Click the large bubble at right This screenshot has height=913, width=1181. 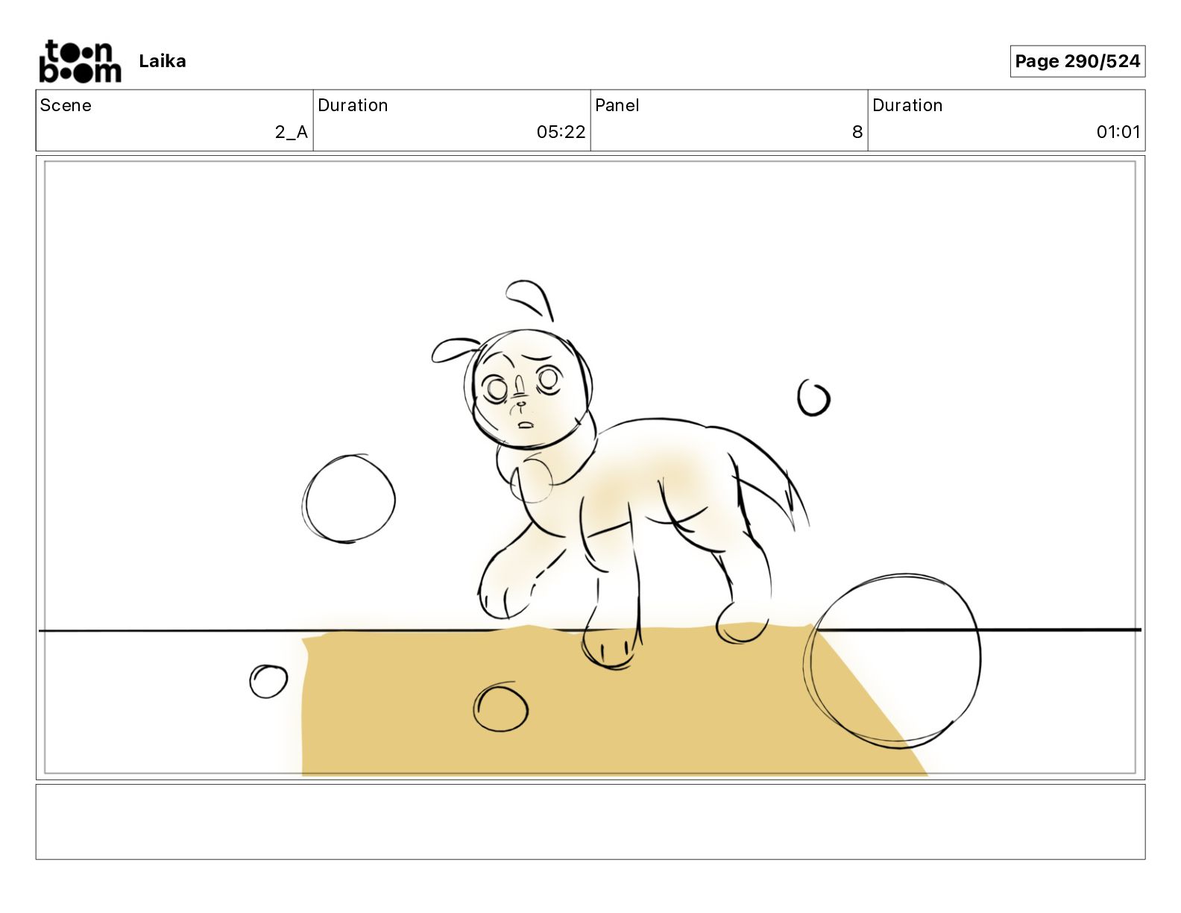point(892,661)
